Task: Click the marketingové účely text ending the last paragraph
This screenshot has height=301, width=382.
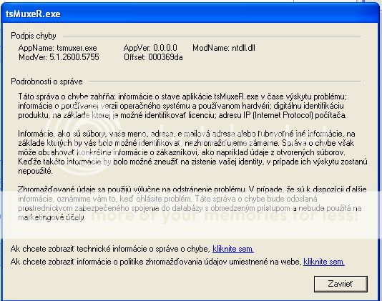Action: pyautogui.click(x=52, y=217)
